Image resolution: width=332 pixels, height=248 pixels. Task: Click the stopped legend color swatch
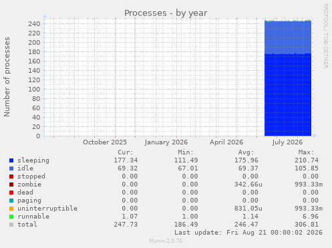[x=11, y=176]
